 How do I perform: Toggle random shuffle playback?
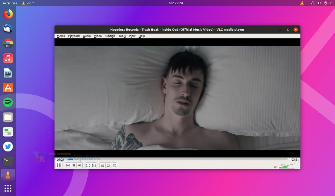pos(114,165)
